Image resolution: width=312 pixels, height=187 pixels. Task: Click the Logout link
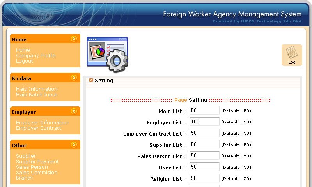[x=25, y=61]
